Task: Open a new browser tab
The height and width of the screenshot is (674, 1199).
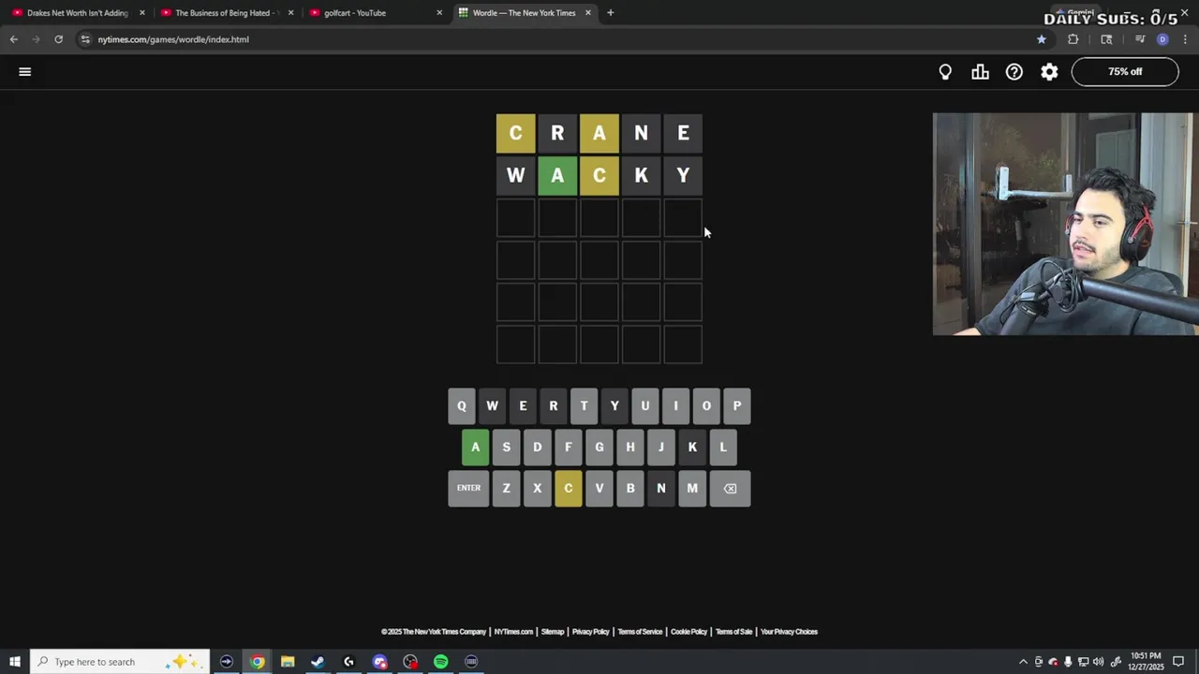Action: coord(611,13)
